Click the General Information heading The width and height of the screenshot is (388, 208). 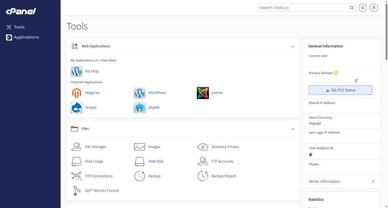pyautogui.click(x=325, y=46)
